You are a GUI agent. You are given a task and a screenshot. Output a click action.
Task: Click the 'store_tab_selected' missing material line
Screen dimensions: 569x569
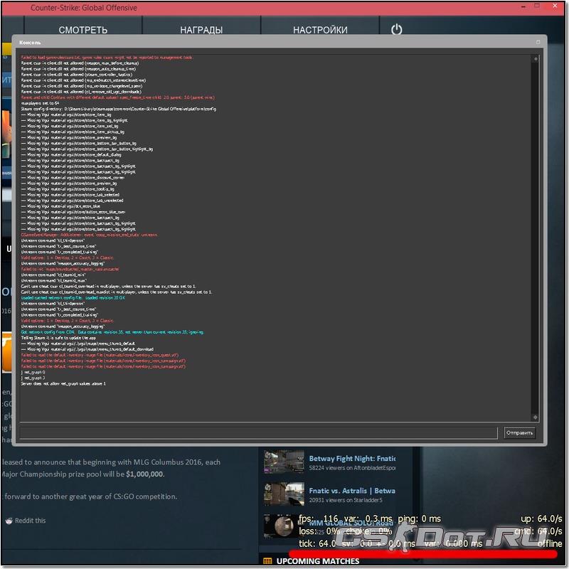70,195
